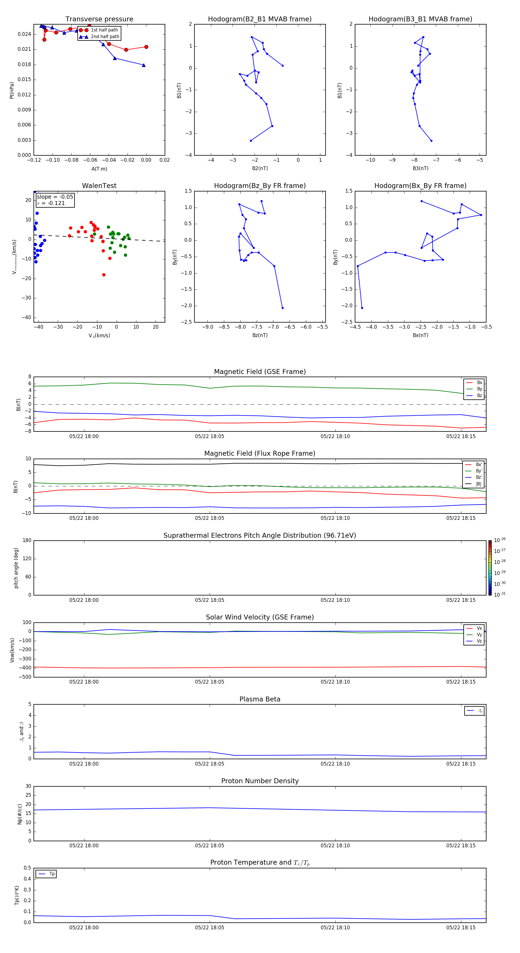
Task: Select the 'Tp' legend entry
Action: [x=46, y=874]
